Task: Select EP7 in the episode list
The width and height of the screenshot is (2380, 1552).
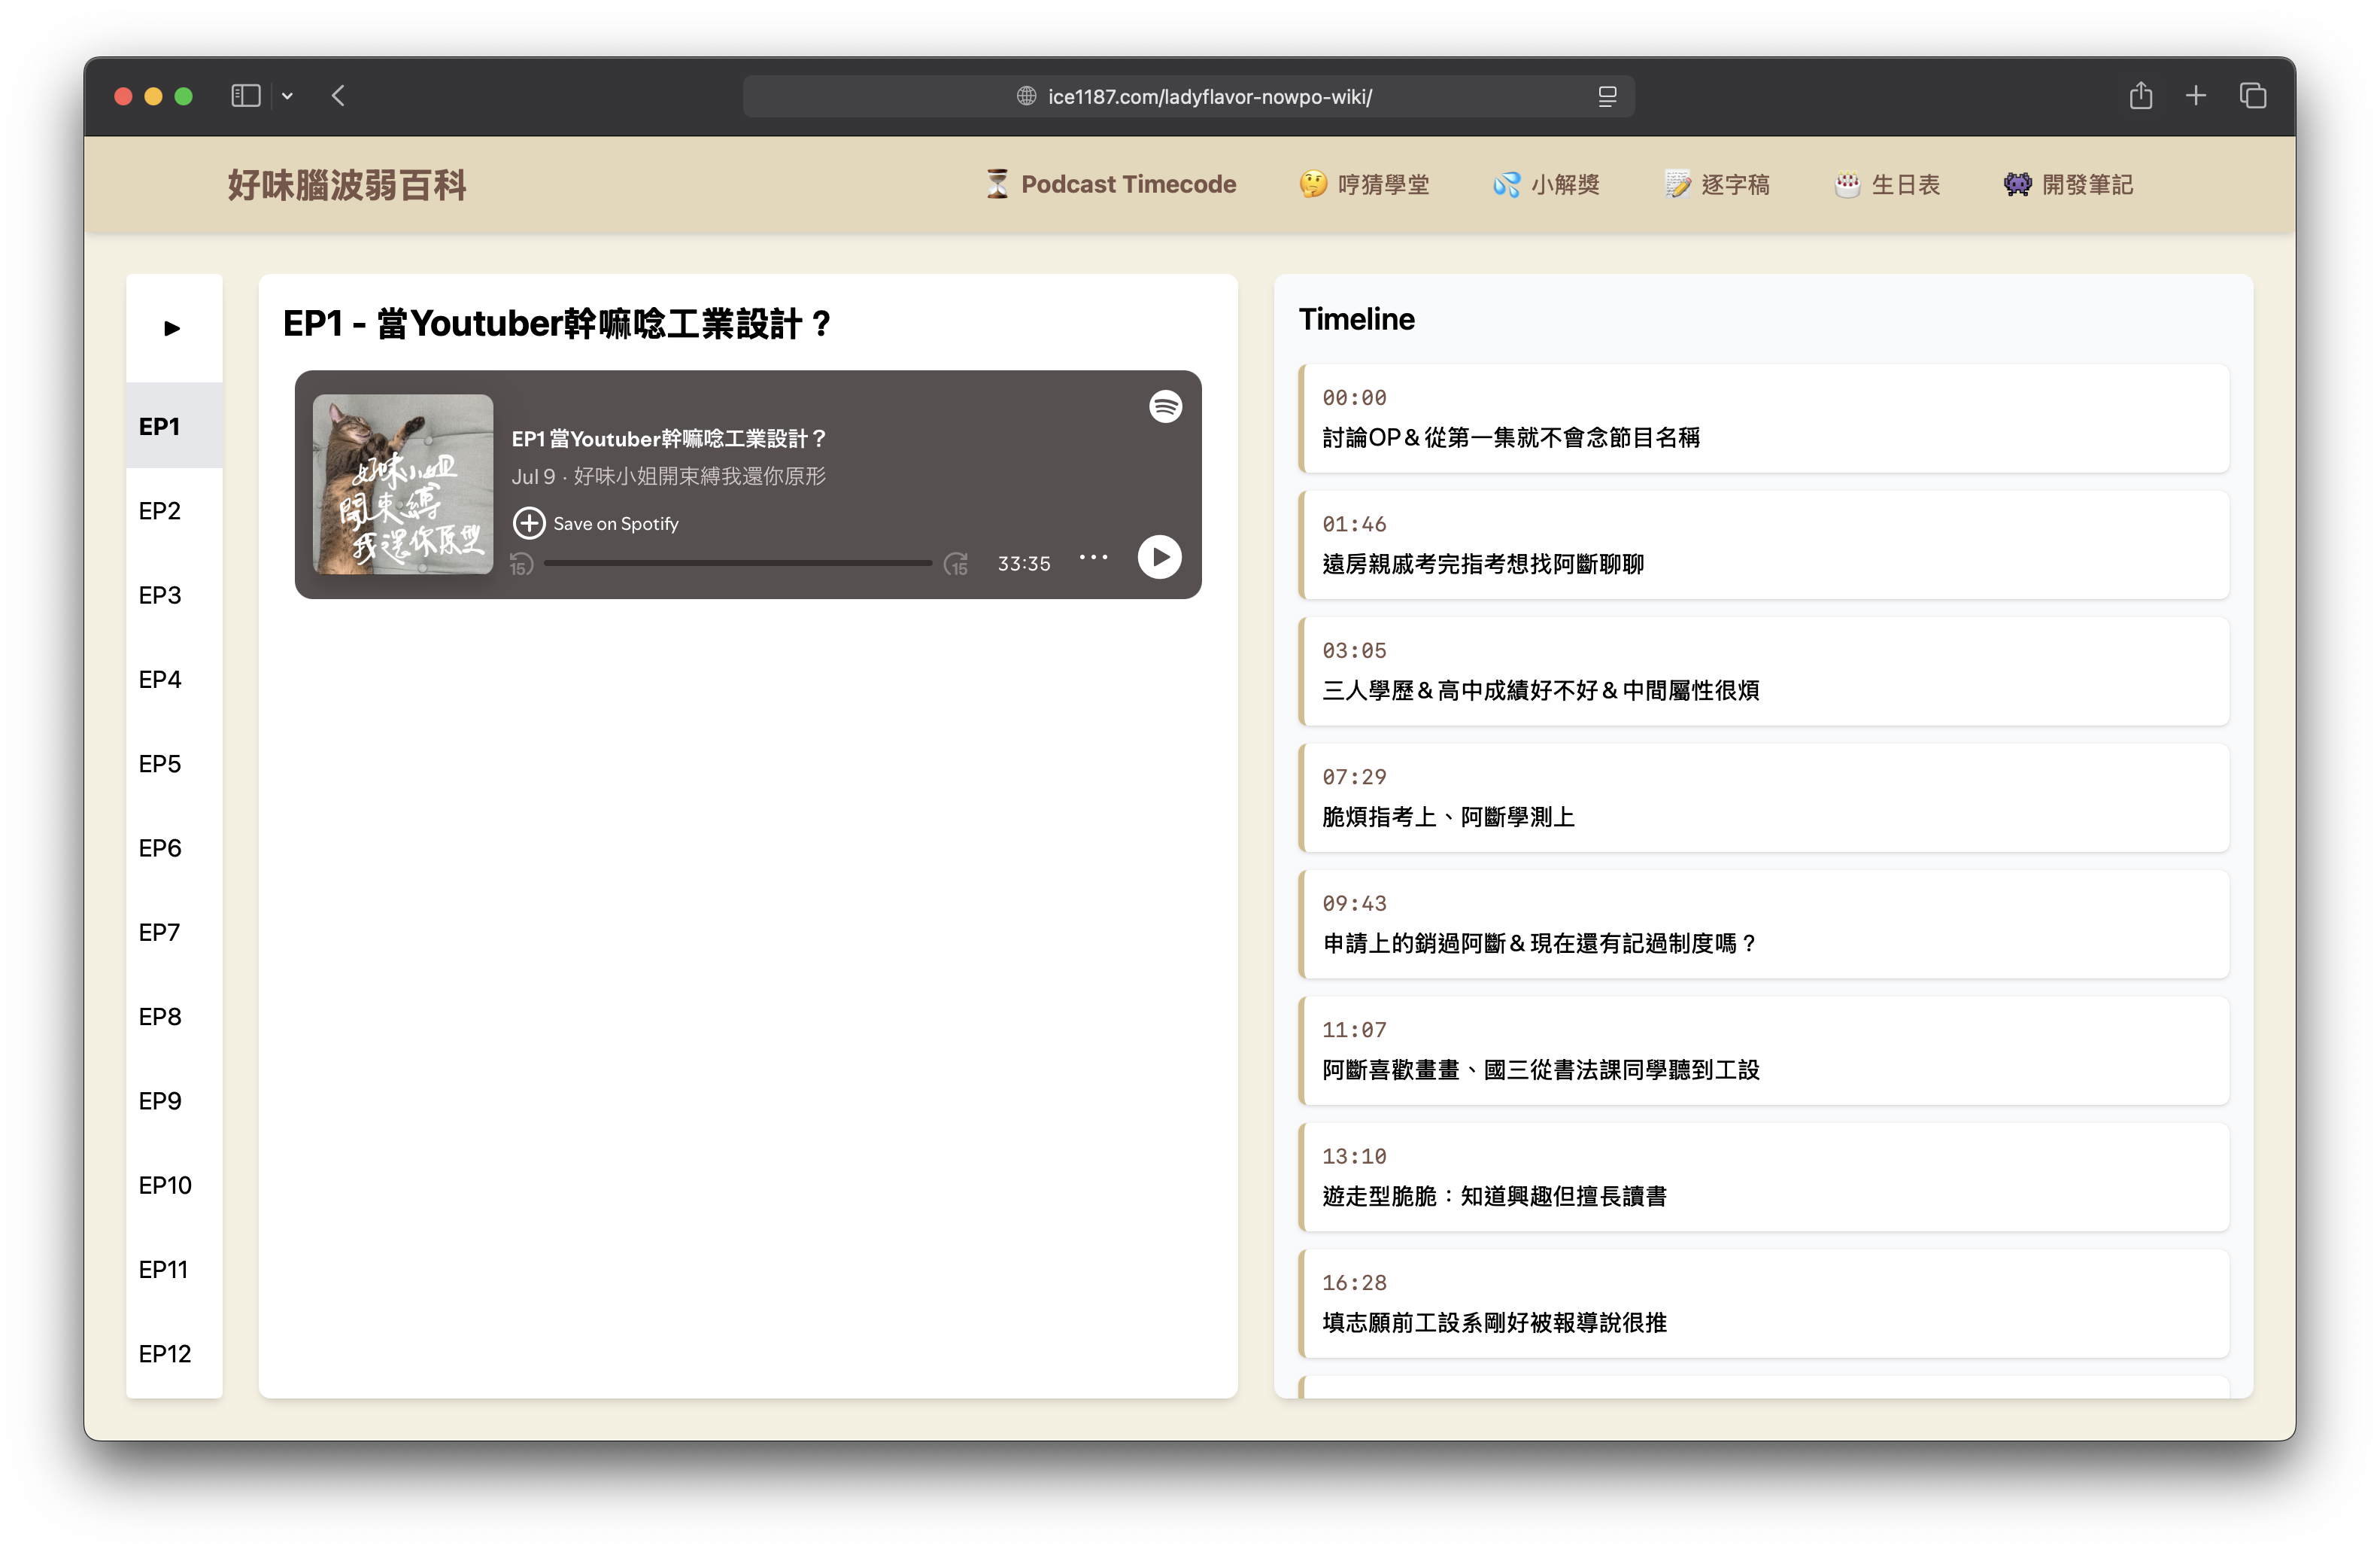Action: tap(174, 932)
